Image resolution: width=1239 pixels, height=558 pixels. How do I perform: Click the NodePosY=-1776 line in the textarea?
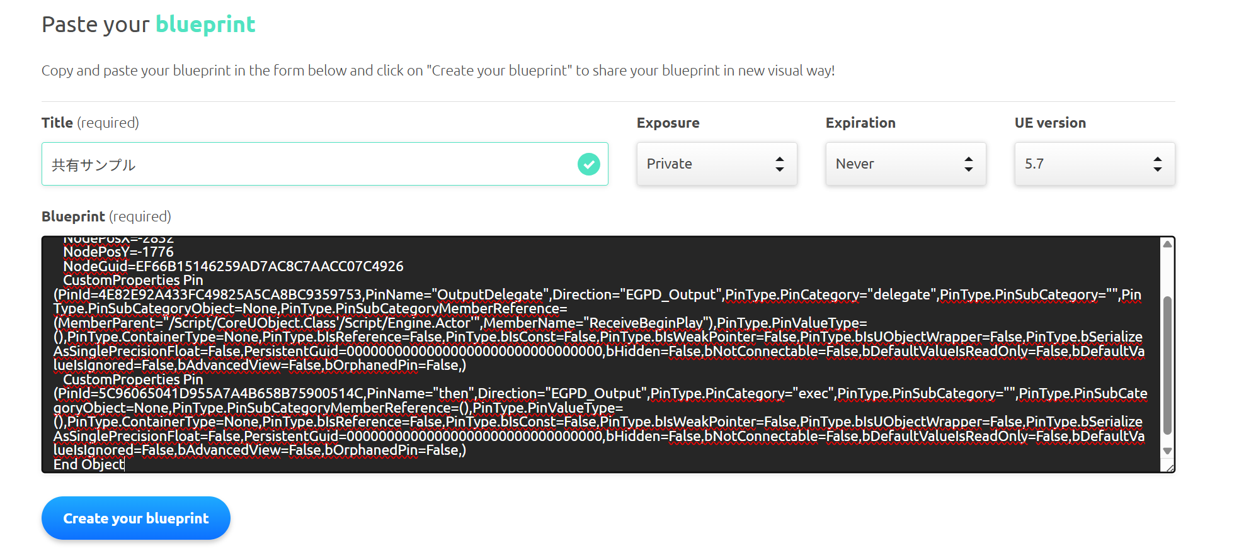point(118,252)
